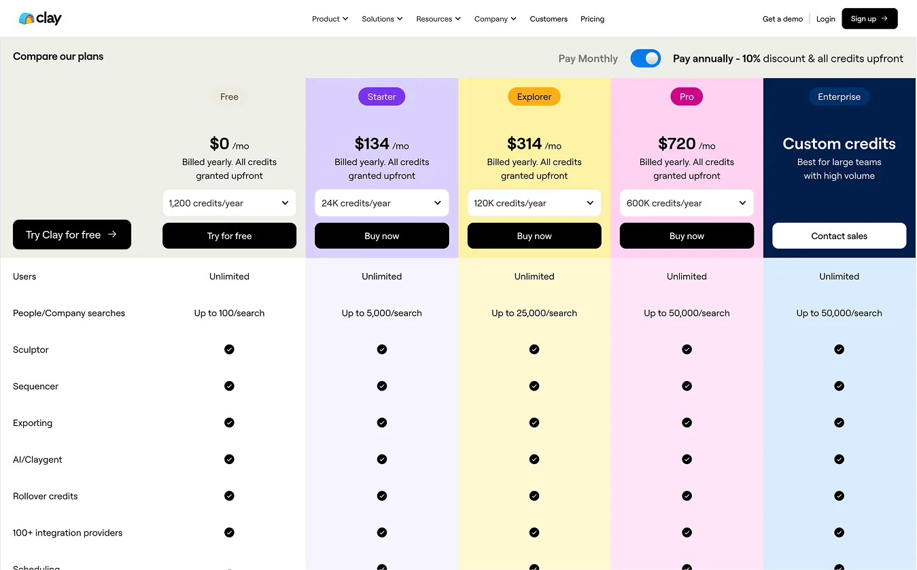
Task: Click the Sculptor checkmark in the Free column
Action: tap(229, 349)
